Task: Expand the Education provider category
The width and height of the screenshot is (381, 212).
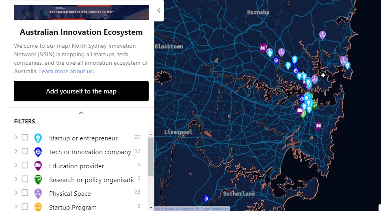Action: pos(16,165)
